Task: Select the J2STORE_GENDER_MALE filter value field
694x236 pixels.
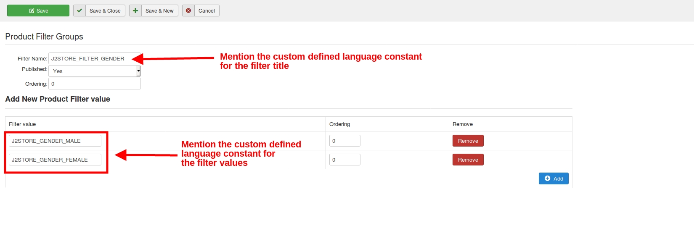Action: tap(55, 141)
